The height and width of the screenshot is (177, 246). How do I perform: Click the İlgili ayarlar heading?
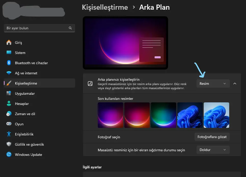pyautogui.click(x=92, y=167)
